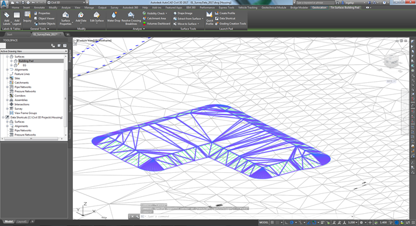Open the Extract from Surface dropdown
416x226 pixels.
click(202, 19)
